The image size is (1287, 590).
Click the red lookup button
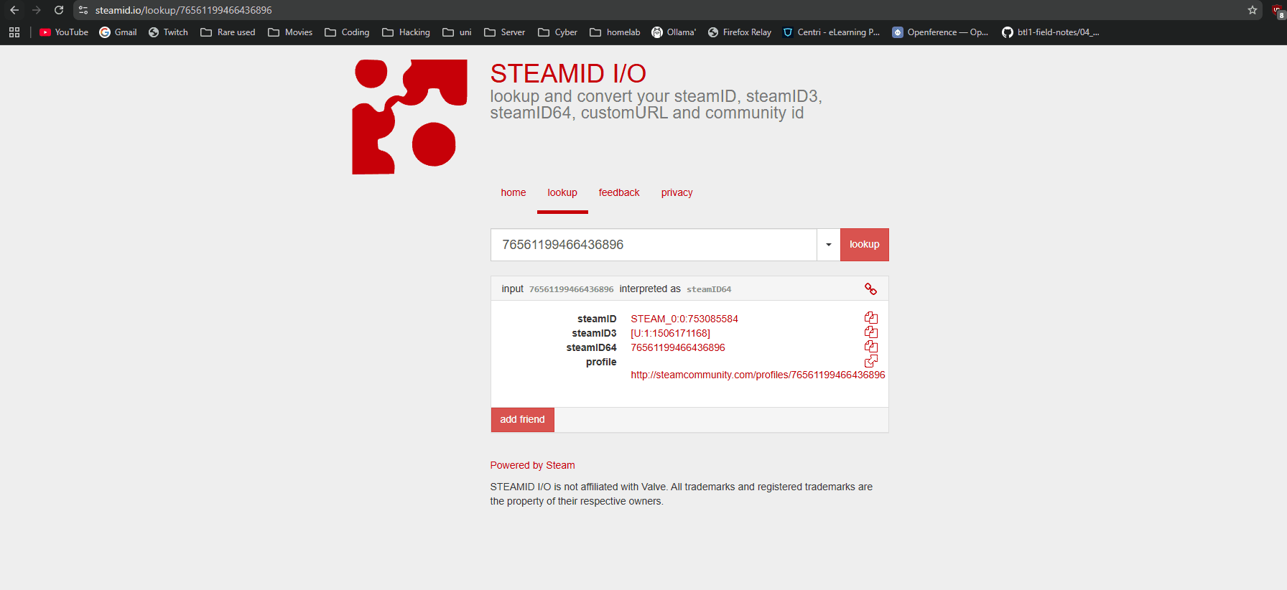click(865, 245)
